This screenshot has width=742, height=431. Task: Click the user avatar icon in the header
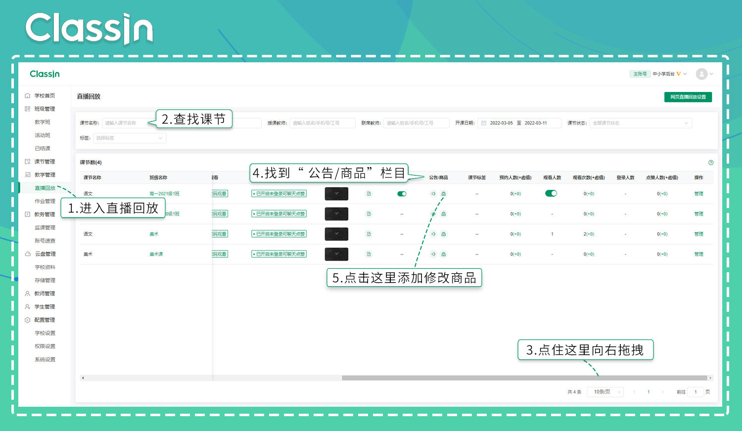(701, 74)
